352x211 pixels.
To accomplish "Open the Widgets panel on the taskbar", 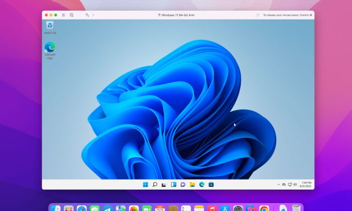I will click(x=173, y=185).
